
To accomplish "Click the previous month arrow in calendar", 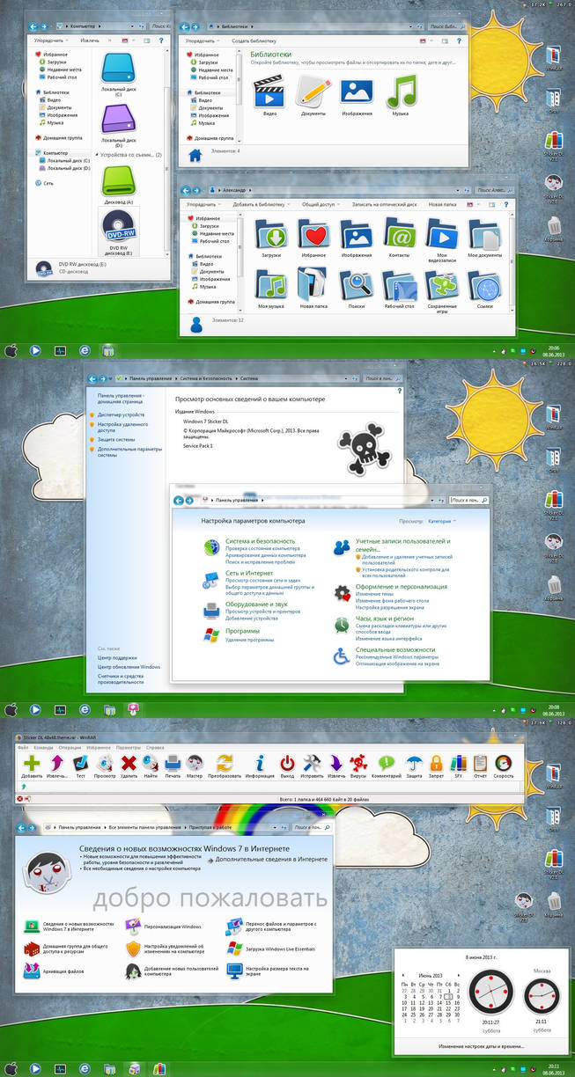I will pyautogui.click(x=402, y=976).
